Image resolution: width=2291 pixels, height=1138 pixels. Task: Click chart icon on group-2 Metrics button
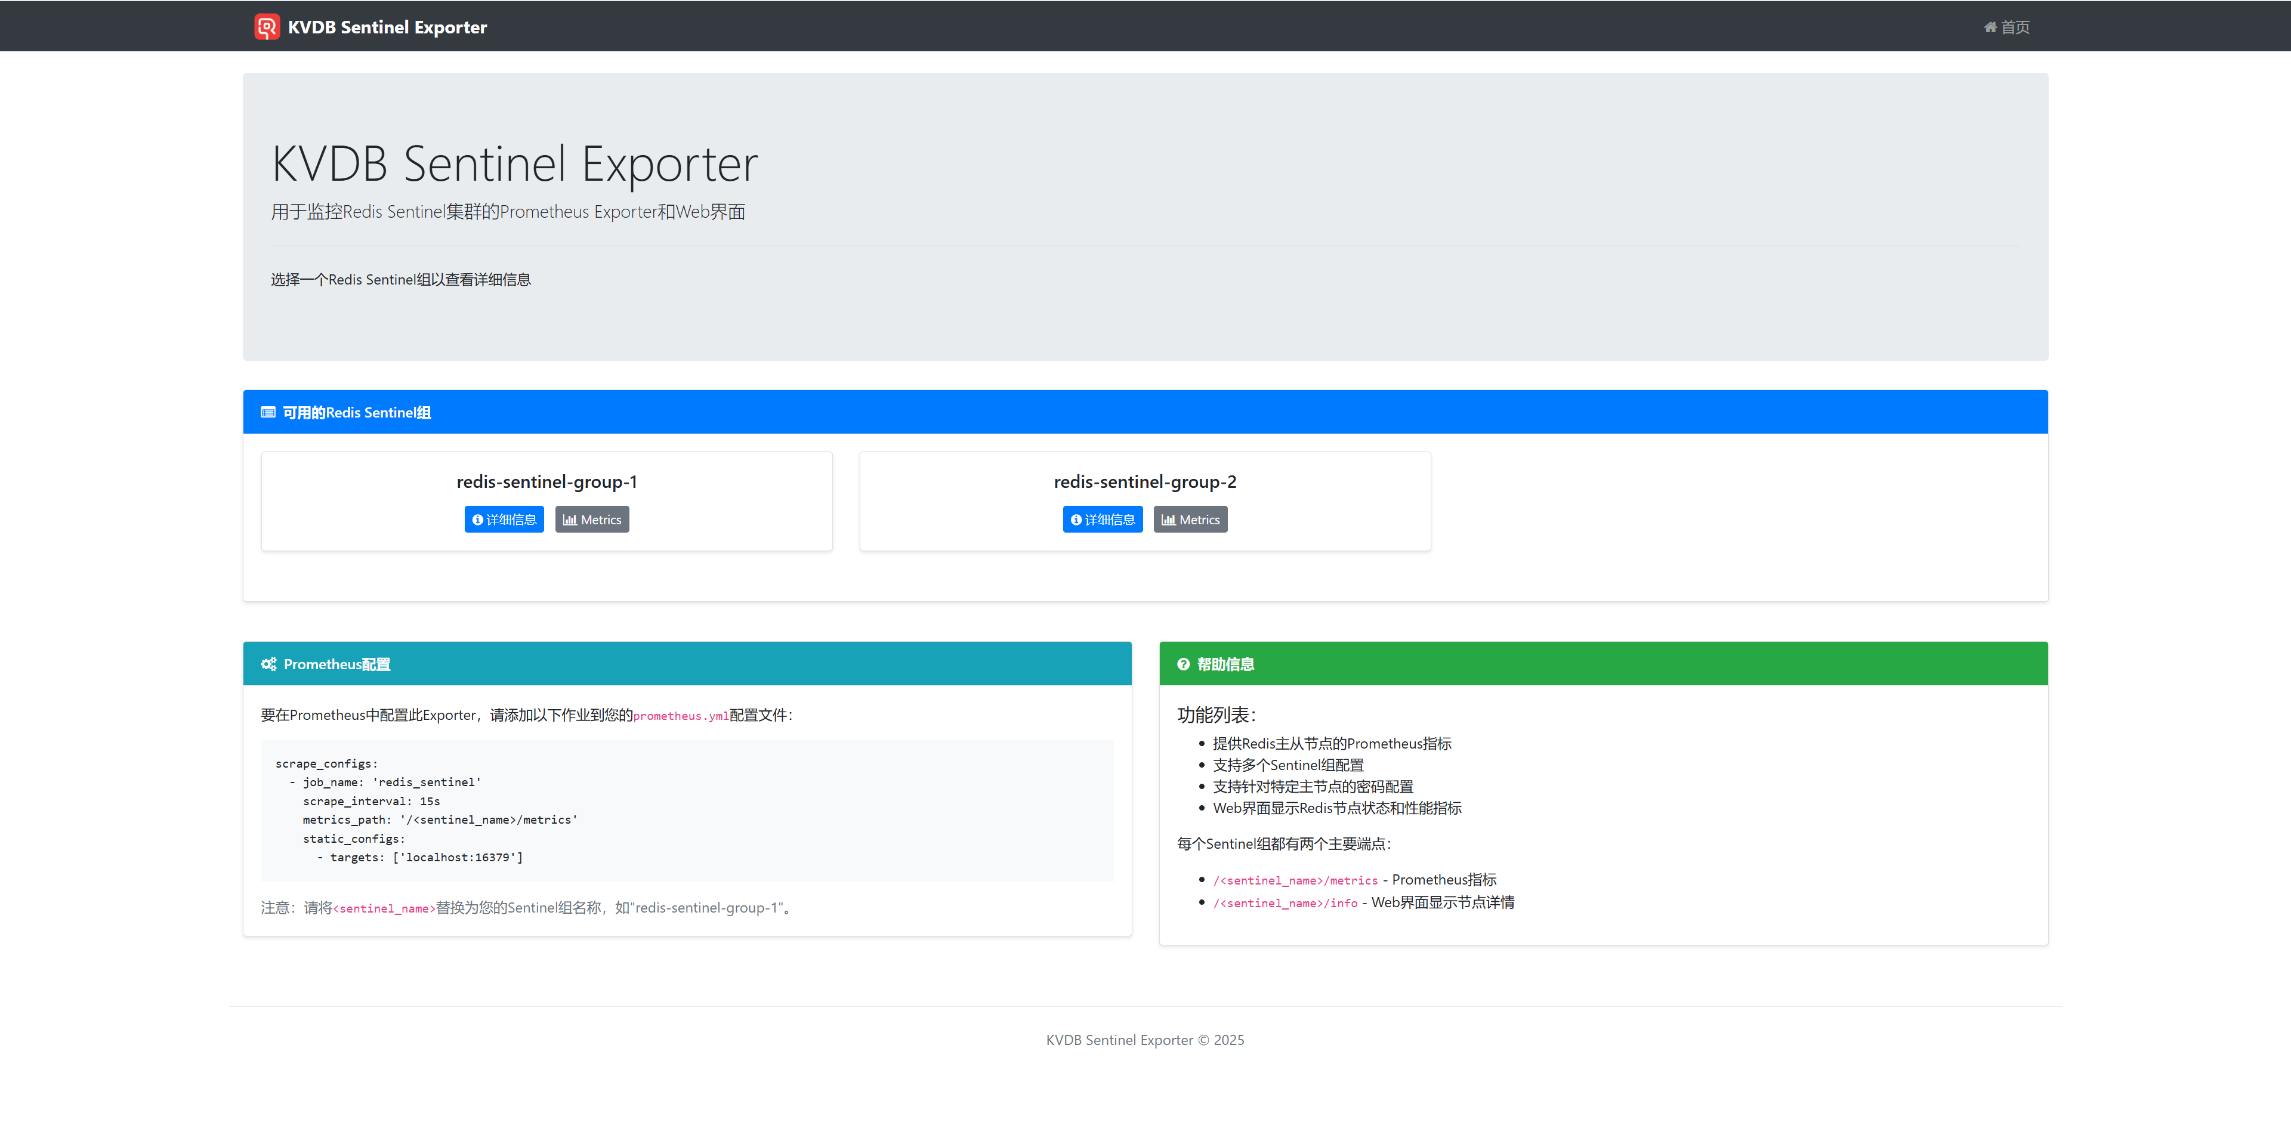pos(1168,520)
